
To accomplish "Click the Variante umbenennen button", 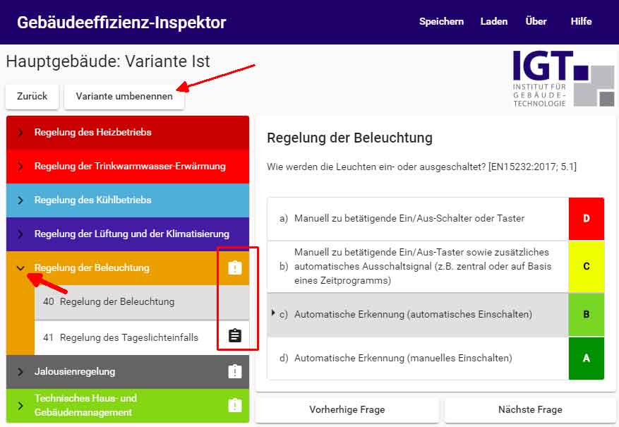I will point(124,97).
